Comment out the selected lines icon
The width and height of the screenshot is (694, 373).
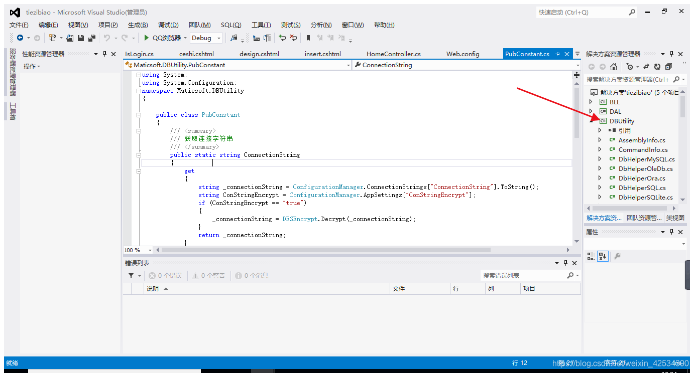282,38
